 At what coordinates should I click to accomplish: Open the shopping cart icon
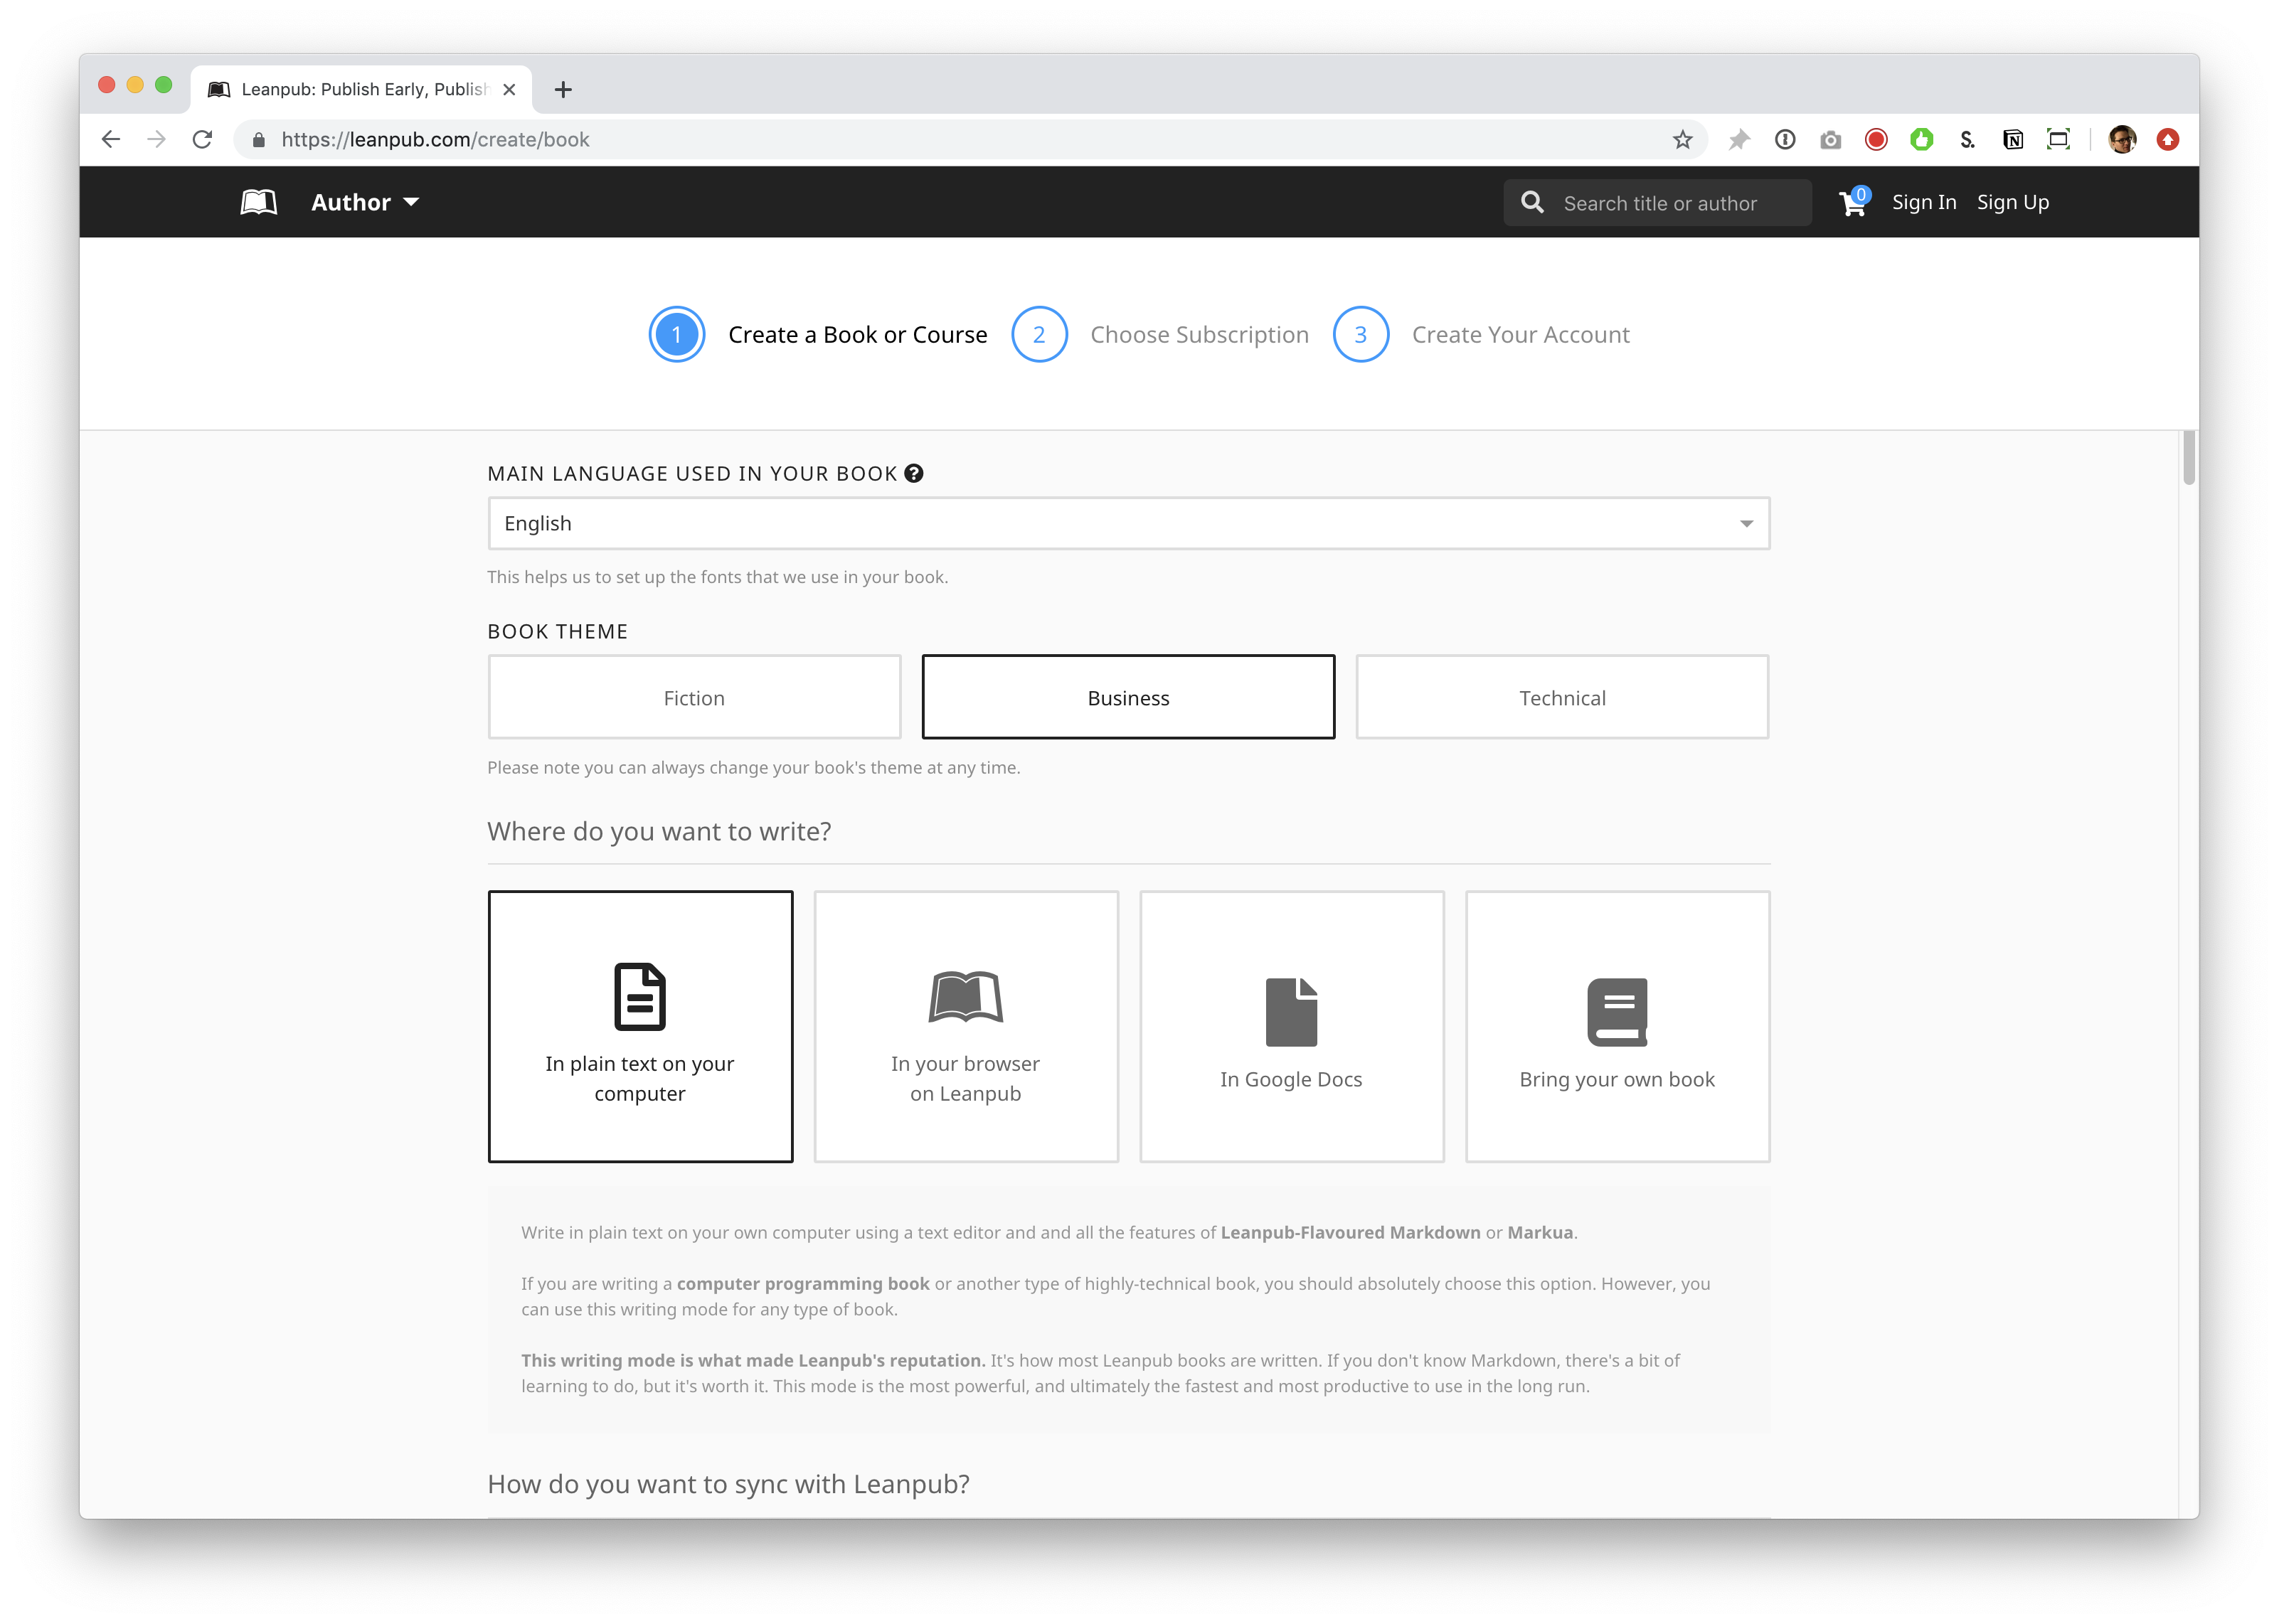coord(1852,203)
